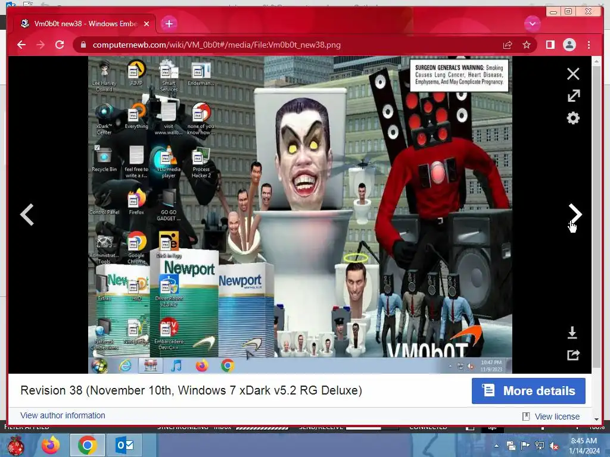Viewport: 610px width, 457px height.
Task: Share this page via address bar icon
Action: [x=508, y=45]
